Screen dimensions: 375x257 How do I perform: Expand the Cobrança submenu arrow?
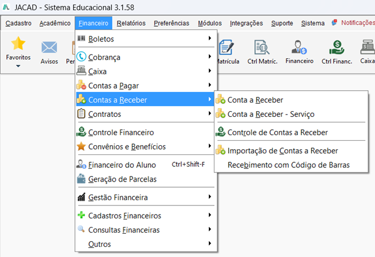click(210, 57)
